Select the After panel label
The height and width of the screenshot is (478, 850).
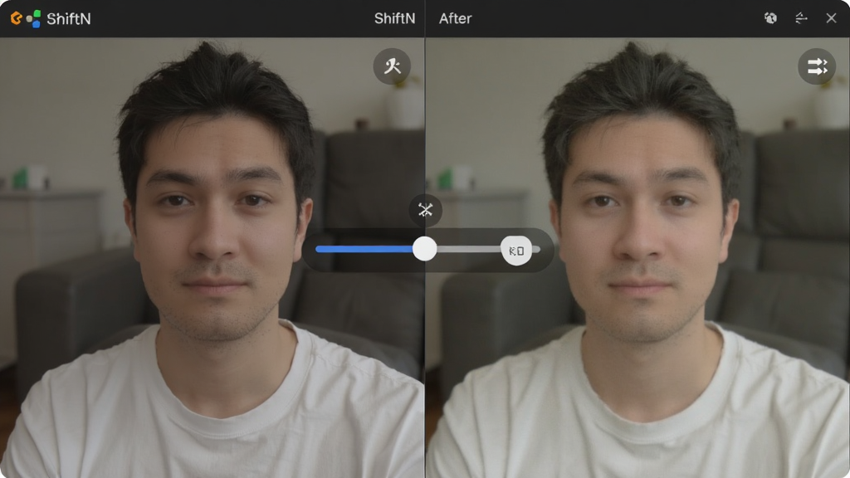pos(456,18)
